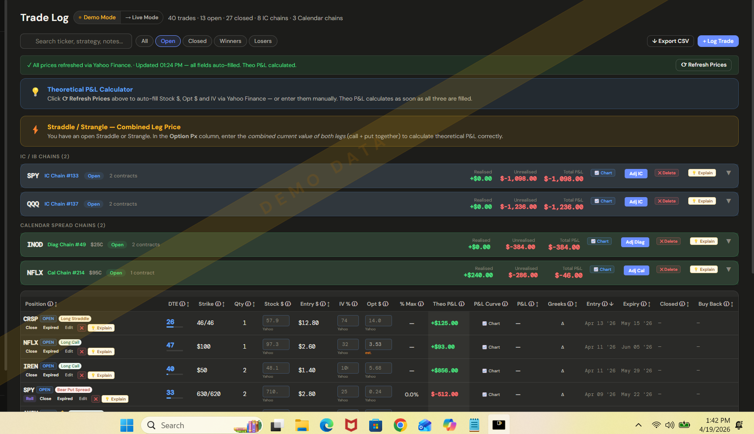
Task: Click red X delete on CRSP row
Action: 81,328
